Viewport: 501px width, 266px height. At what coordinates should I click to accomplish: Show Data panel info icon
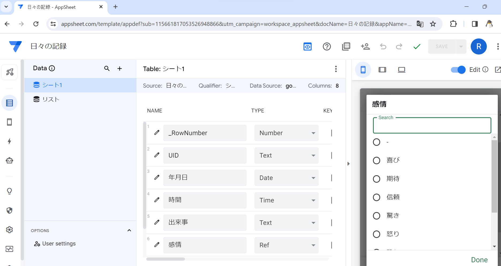[52, 68]
